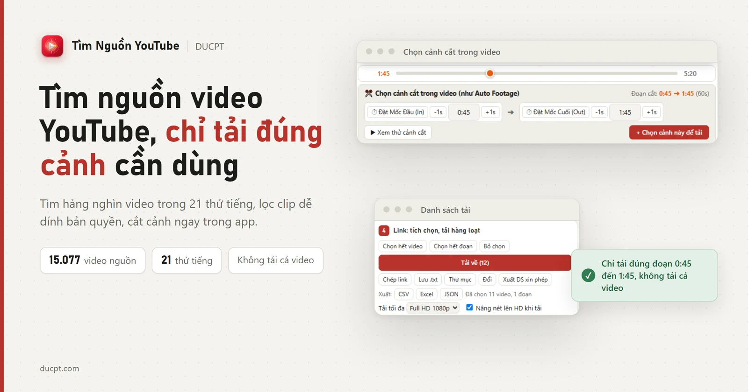Set the end marker with Đặt Mốc Cuối (Out)
Image resolution: width=748 pixels, height=392 pixels.
pyautogui.click(x=556, y=112)
